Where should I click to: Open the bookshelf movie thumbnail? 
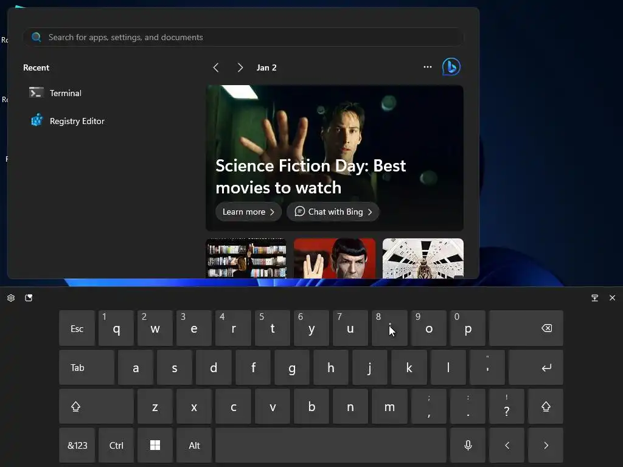click(x=246, y=258)
